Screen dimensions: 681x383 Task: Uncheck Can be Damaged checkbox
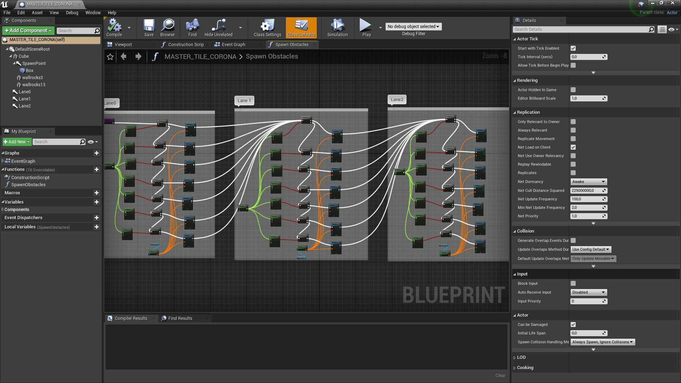pyautogui.click(x=573, y=325)
